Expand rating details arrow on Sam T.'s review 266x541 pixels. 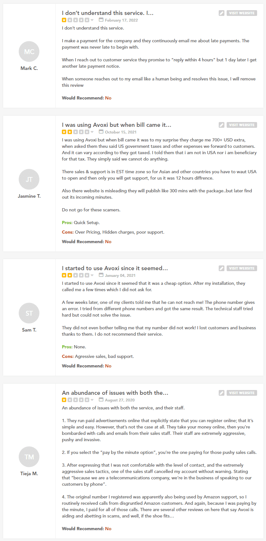click(92, 275)
